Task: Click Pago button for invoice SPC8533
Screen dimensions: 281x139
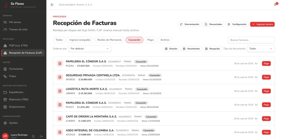Action: coord(266,77)
